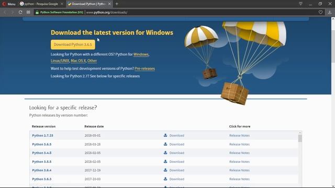Click the Click for more column header
The width and height of the screenshot is (335, 188).
click(240, 126)
